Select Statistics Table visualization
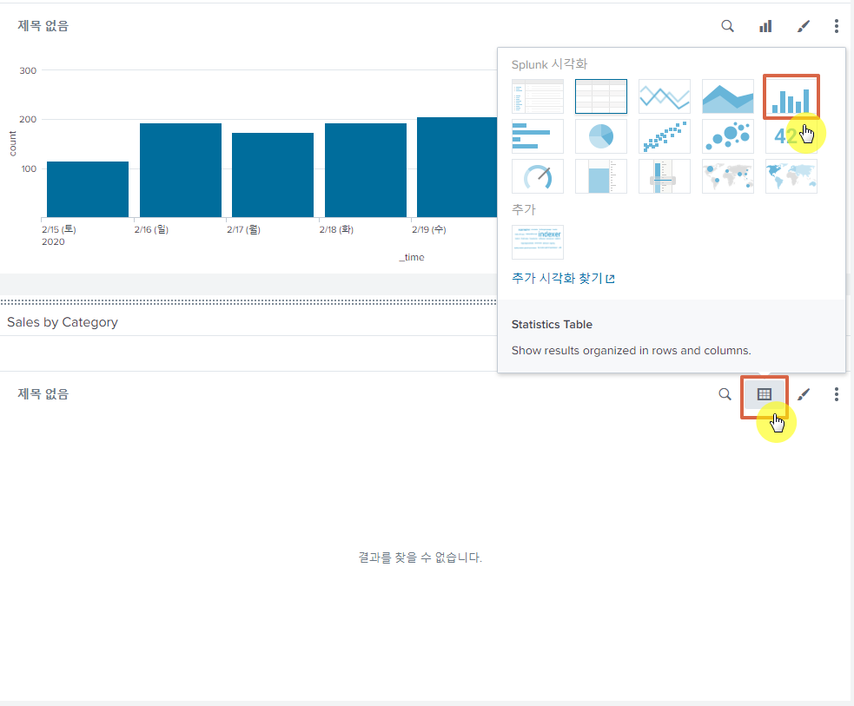This screenshot has height=706, width=854. coord(600,96)
